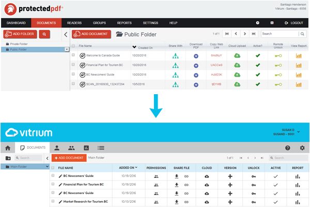310x207 pixels.
Task: Open the protectedpdf DASHBOARD menu
Action: pos(16,23)
